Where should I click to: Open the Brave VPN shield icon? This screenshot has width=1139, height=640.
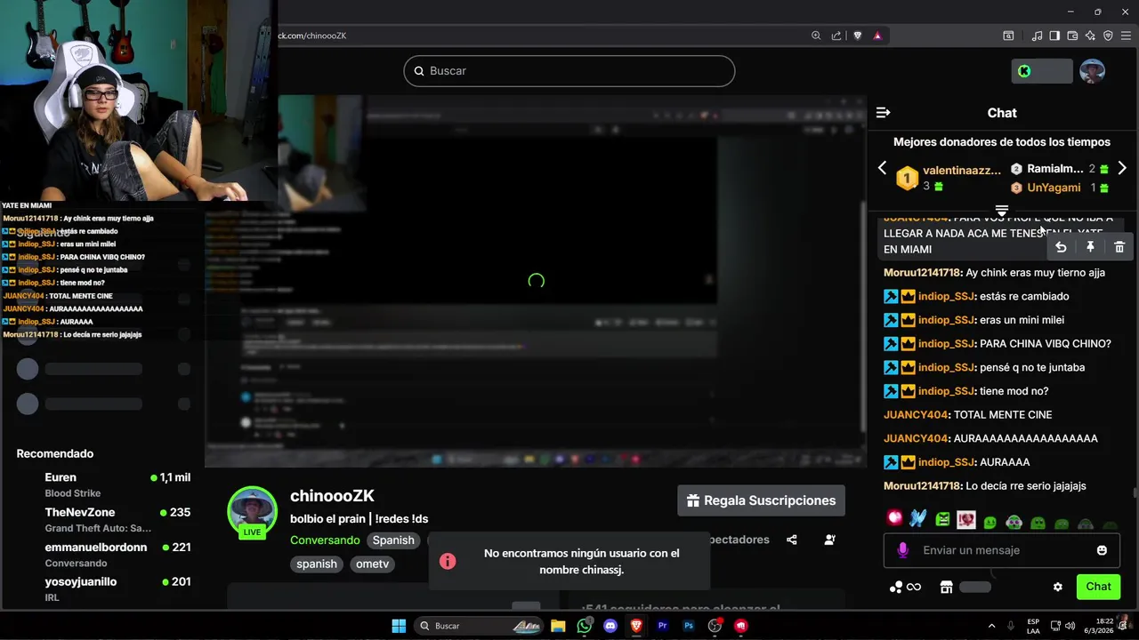[x=1108, y=36]
